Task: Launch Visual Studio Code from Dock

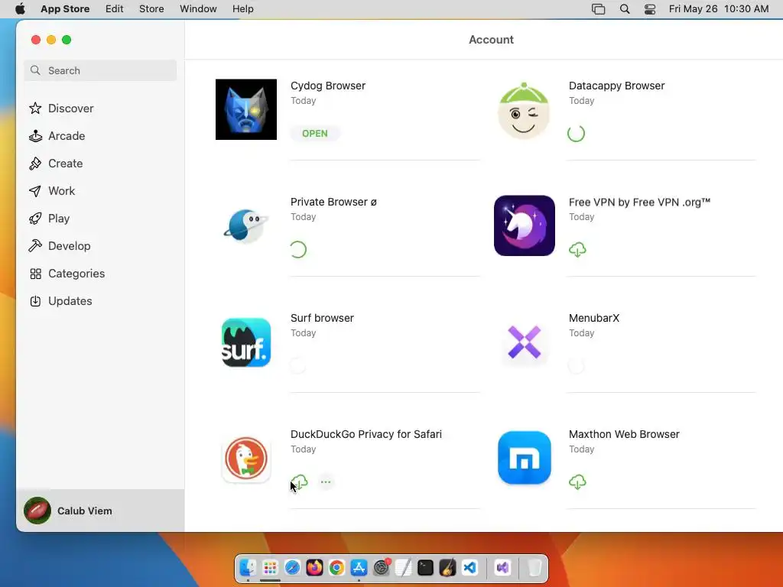Action: 470,568
